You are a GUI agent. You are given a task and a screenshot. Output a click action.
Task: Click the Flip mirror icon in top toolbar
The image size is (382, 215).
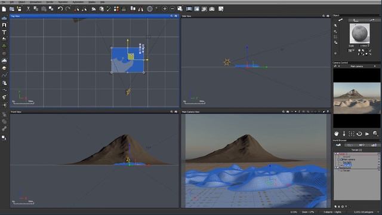(141, 9)
